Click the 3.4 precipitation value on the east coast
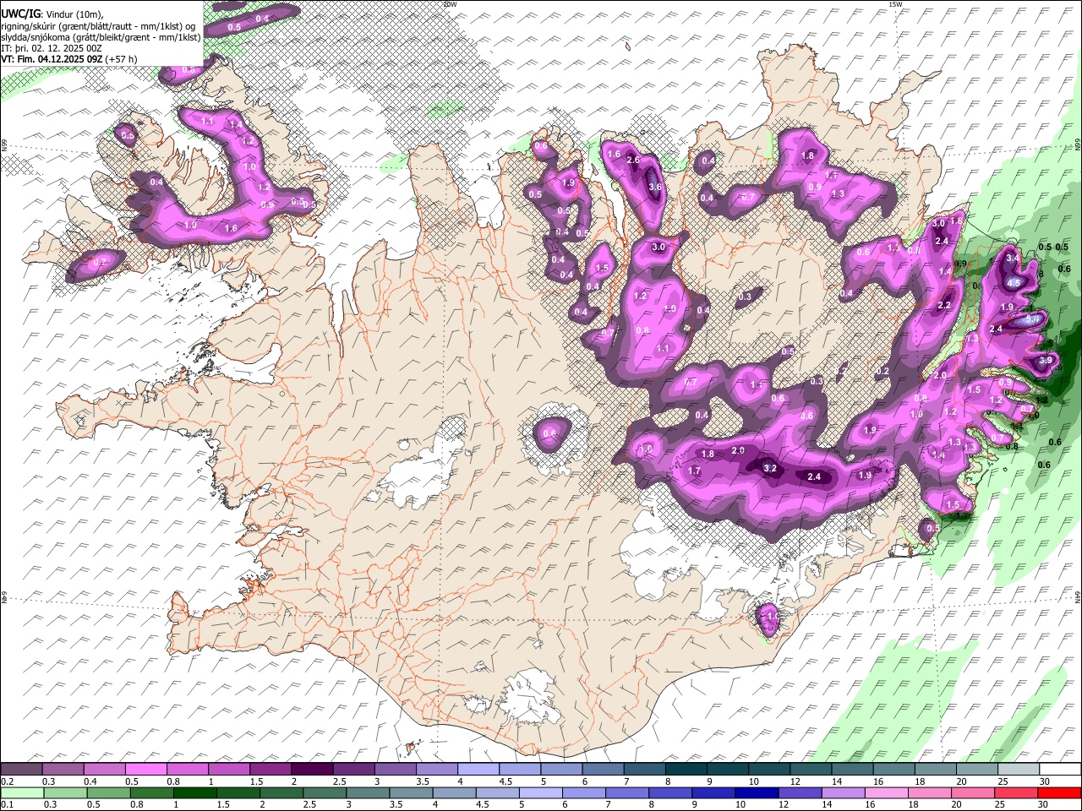This screenshot has width=1082, height=811. point(1012,257)
